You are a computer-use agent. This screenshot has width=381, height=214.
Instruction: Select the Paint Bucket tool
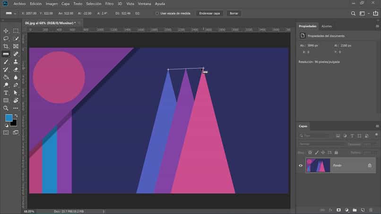6,77
